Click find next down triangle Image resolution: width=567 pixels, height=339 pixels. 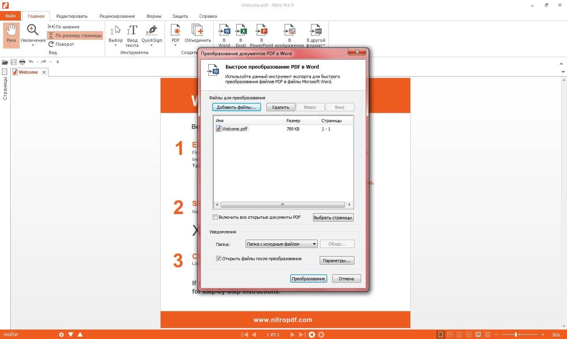pyautogui.click(x=70, y=335)
